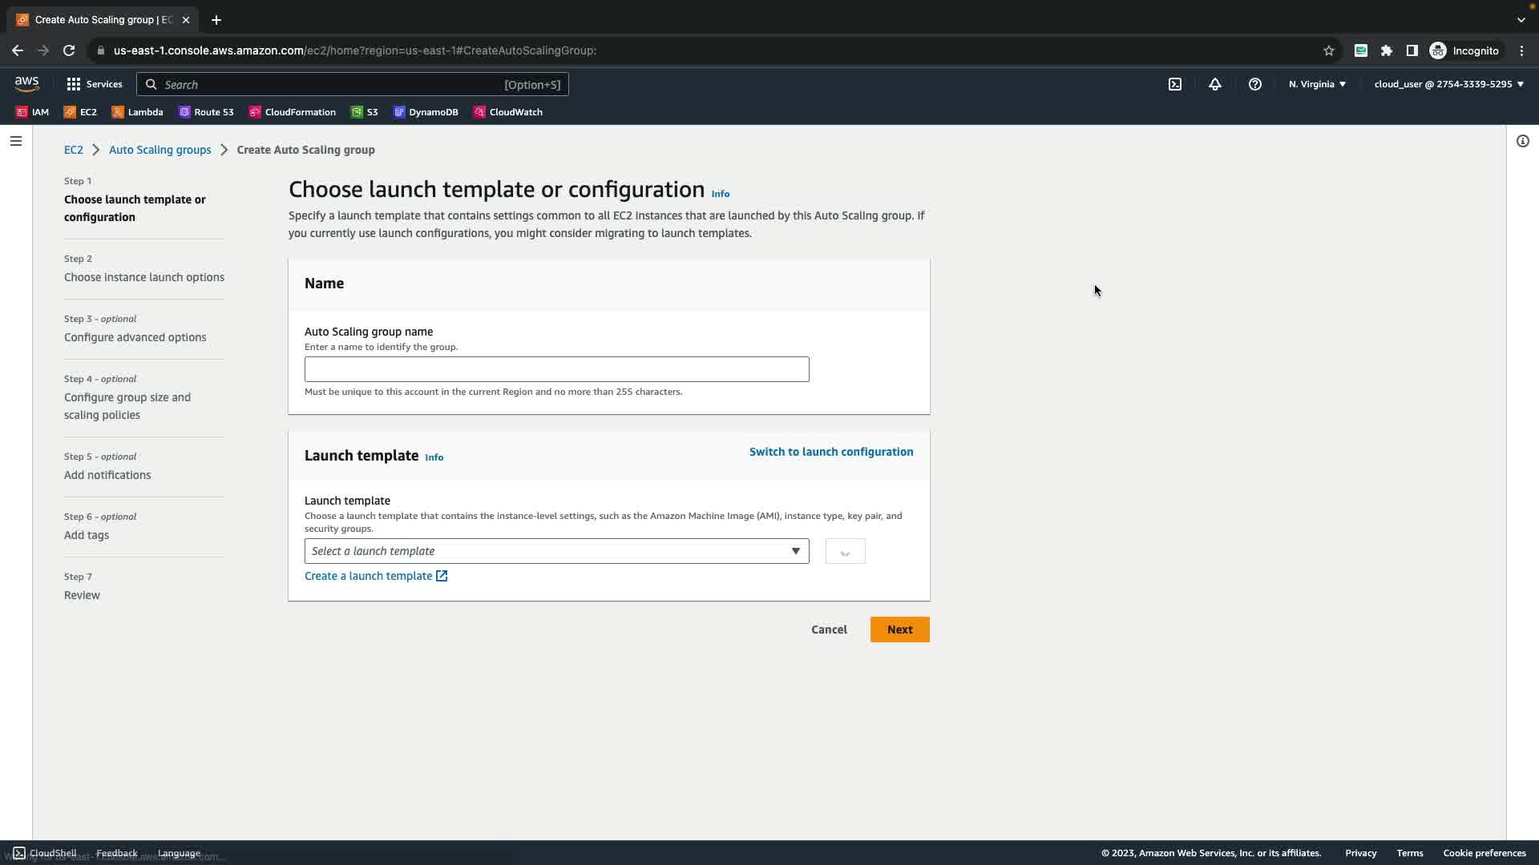This screenshot has width=1539, height=865.
Task: Open the notifications bell icon
Action: (x=1214, y=84)
